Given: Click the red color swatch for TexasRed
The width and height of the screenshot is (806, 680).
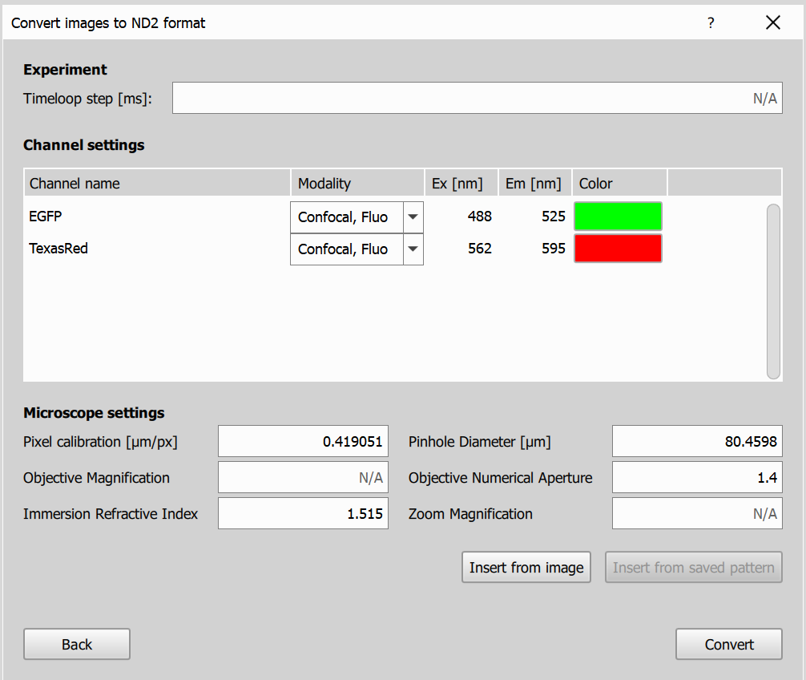Looking at the screenshot, I should pos(618,248).
